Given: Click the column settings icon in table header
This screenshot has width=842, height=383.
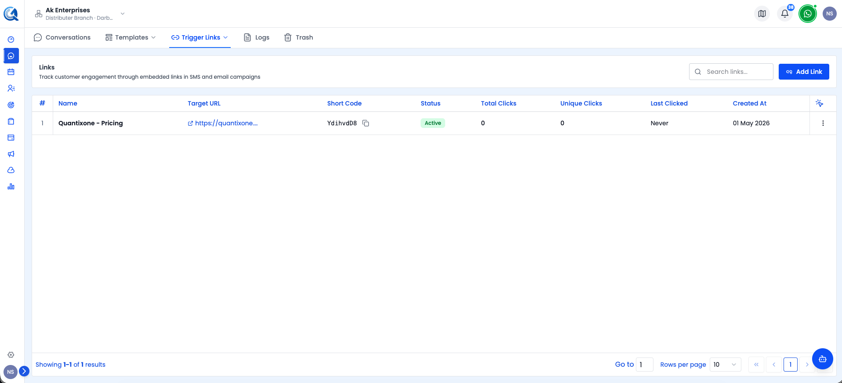Looking at the screenshot, I should 820,103.
